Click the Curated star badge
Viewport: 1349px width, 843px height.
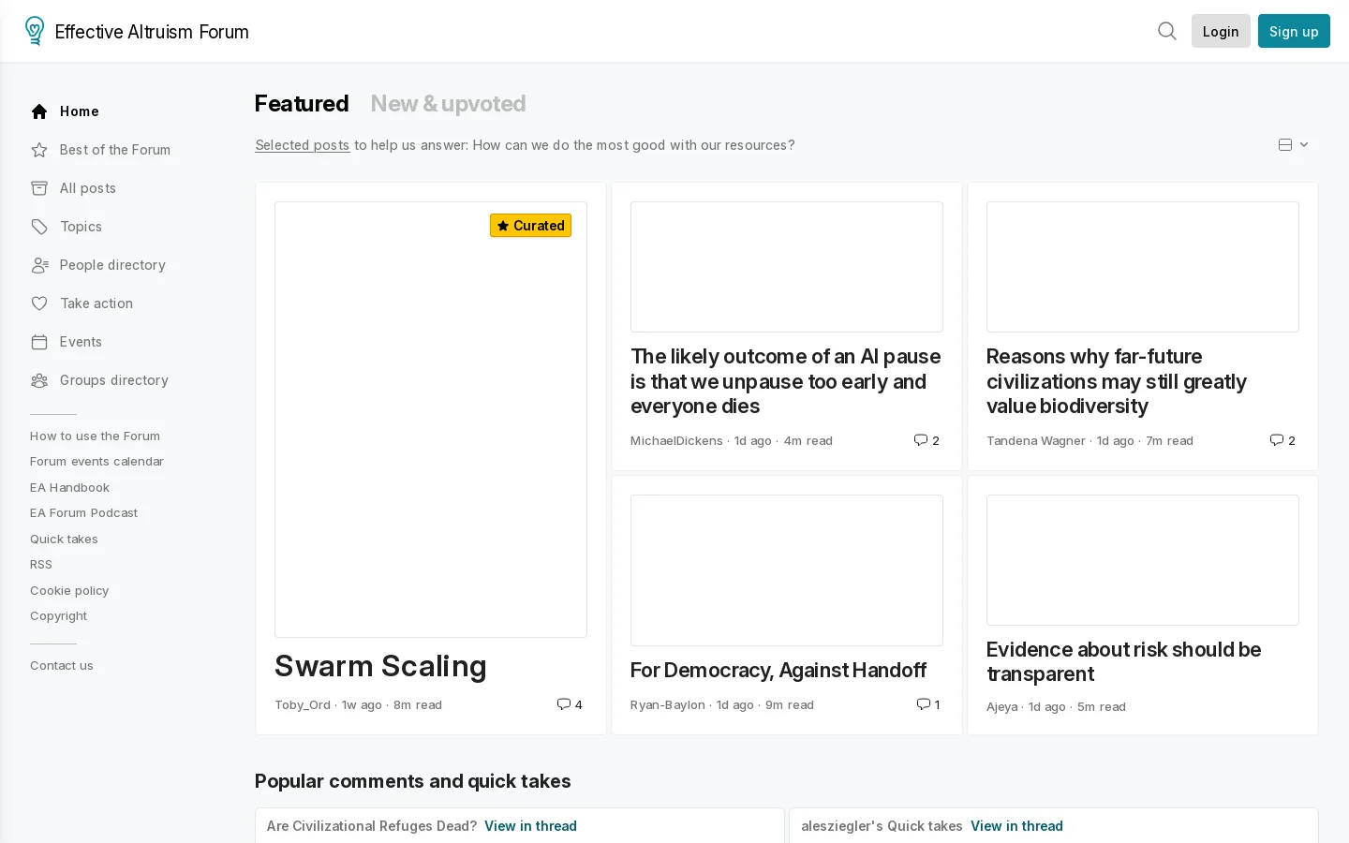530,226
